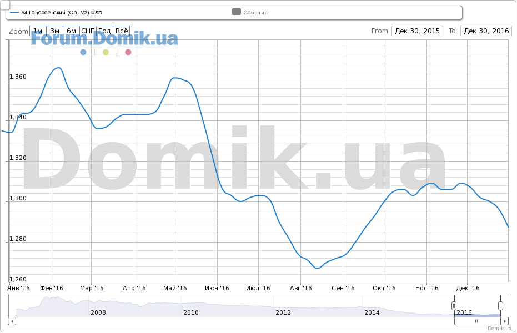Click the yellow dot marker
This screenshot has height=333, width=517.
[x=106, y=52]
